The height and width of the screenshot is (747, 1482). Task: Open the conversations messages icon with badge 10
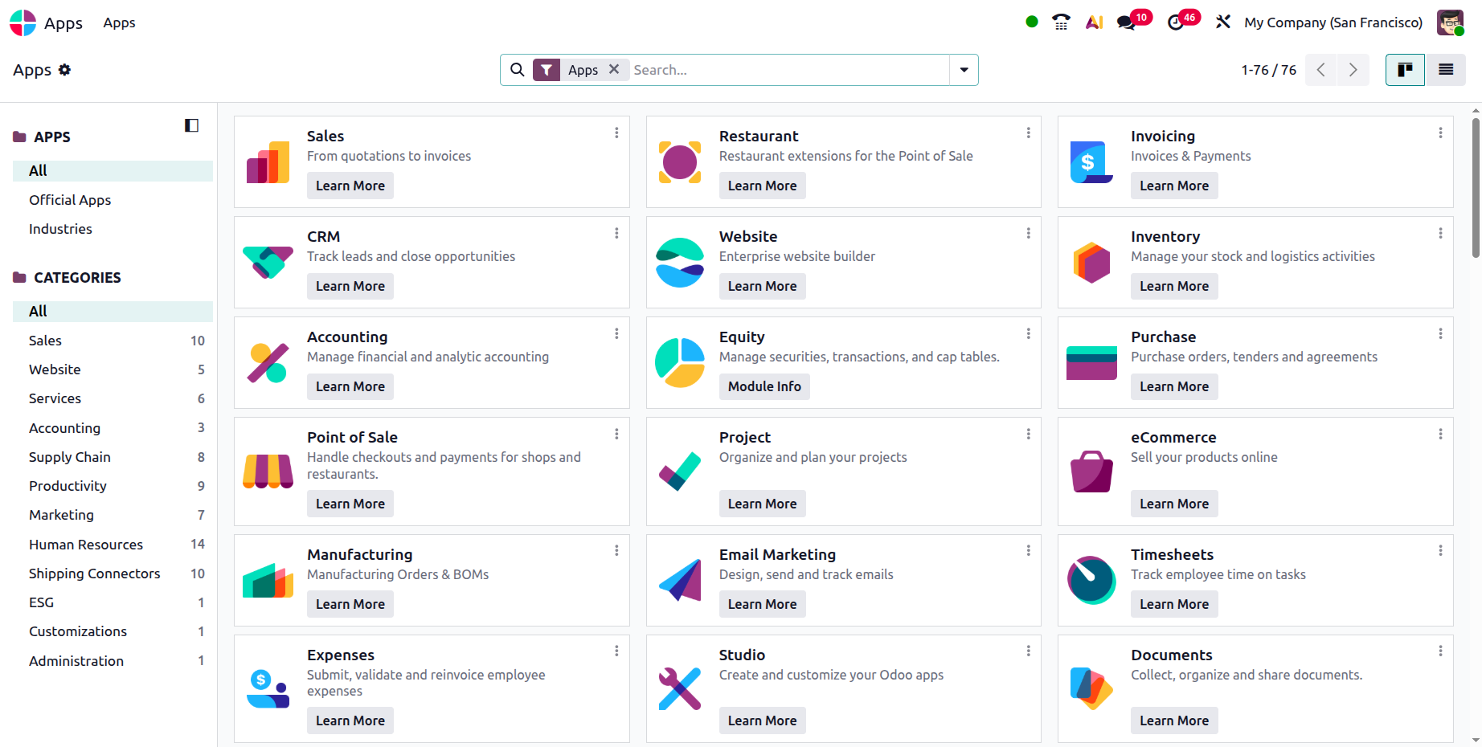[x=1127, y=22]
